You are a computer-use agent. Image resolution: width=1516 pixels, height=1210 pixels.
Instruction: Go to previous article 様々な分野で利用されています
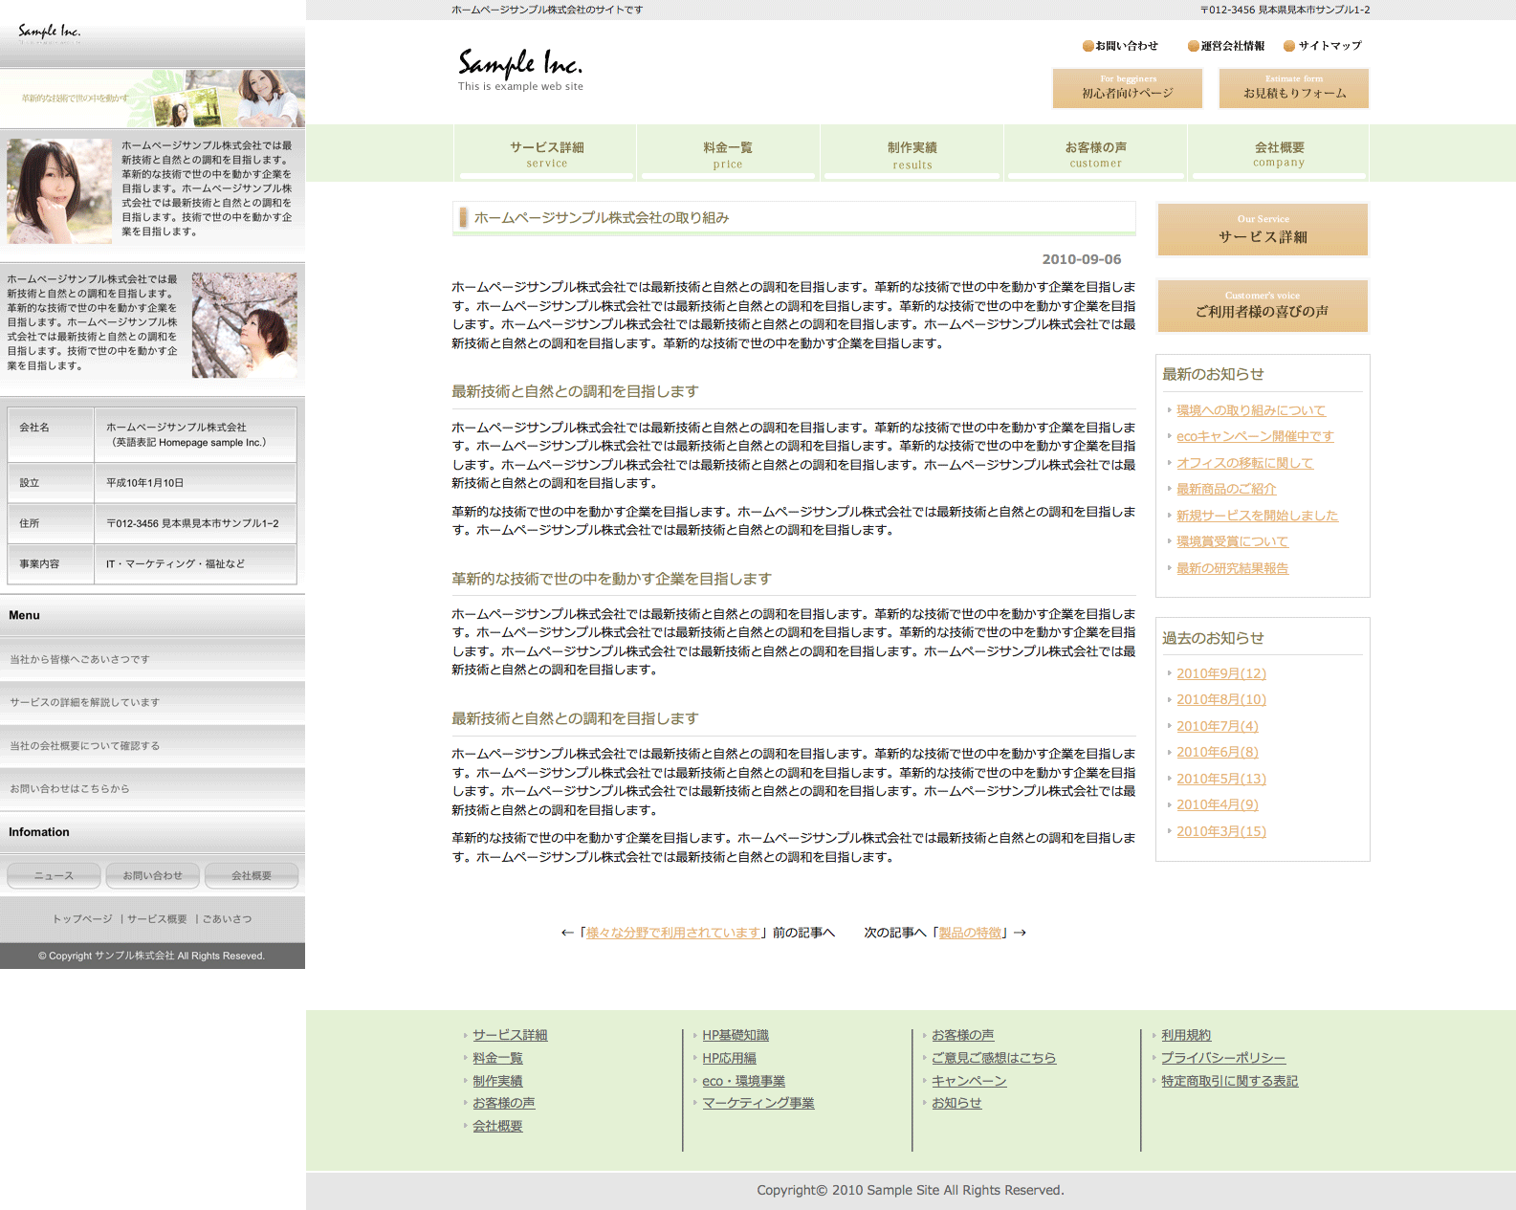[673, 933]
